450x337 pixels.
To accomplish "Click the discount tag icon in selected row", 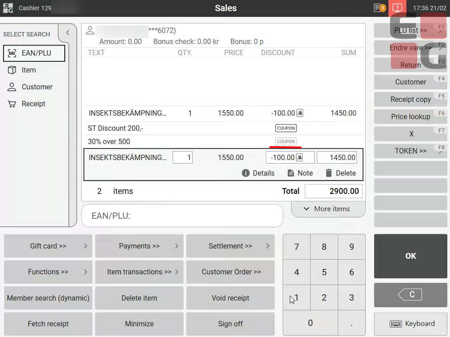I will (x=300, y=157).
